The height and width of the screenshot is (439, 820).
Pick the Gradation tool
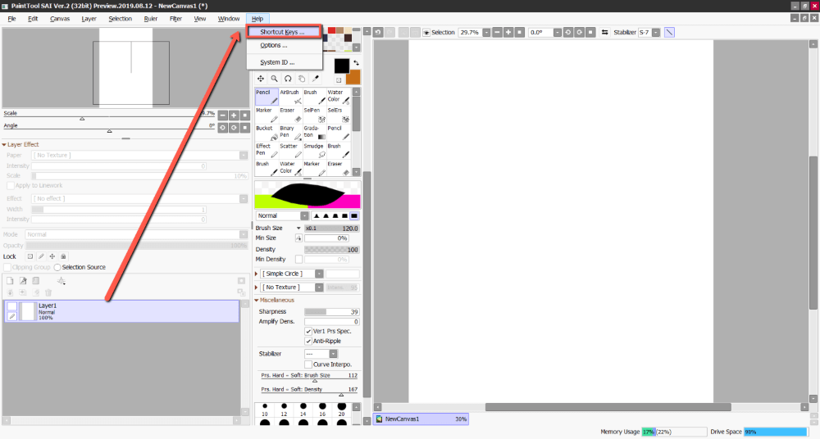(314, 132)
